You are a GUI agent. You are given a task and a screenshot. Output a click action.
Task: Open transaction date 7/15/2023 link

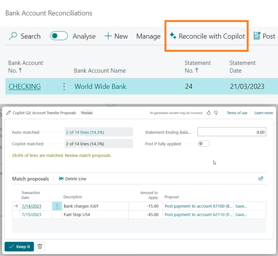pos(31,215)
